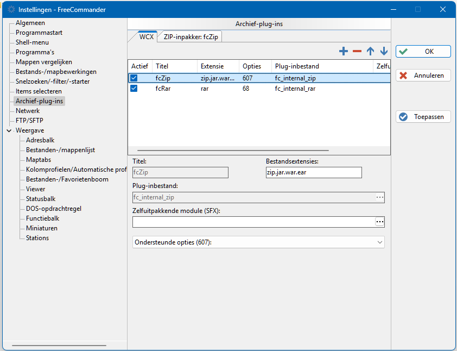The image size is (457, 351).
Task: Click the 607 options cell
Action: click(x=247, y=78)
